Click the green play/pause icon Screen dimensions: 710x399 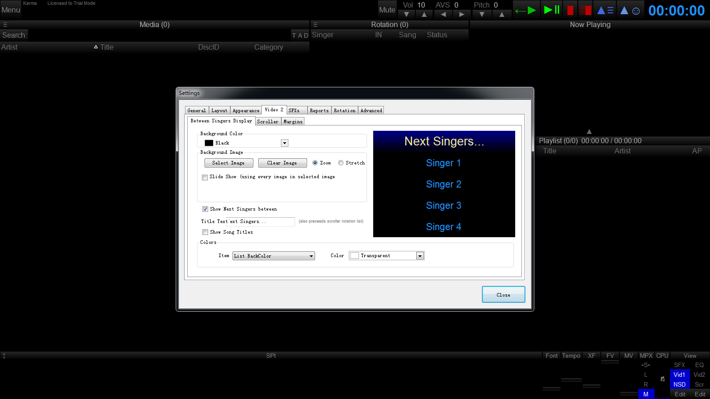pyautogui.click(x=551, y=10)
